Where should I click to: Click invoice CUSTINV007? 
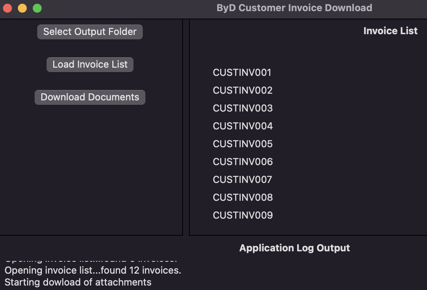click(243, 180)
